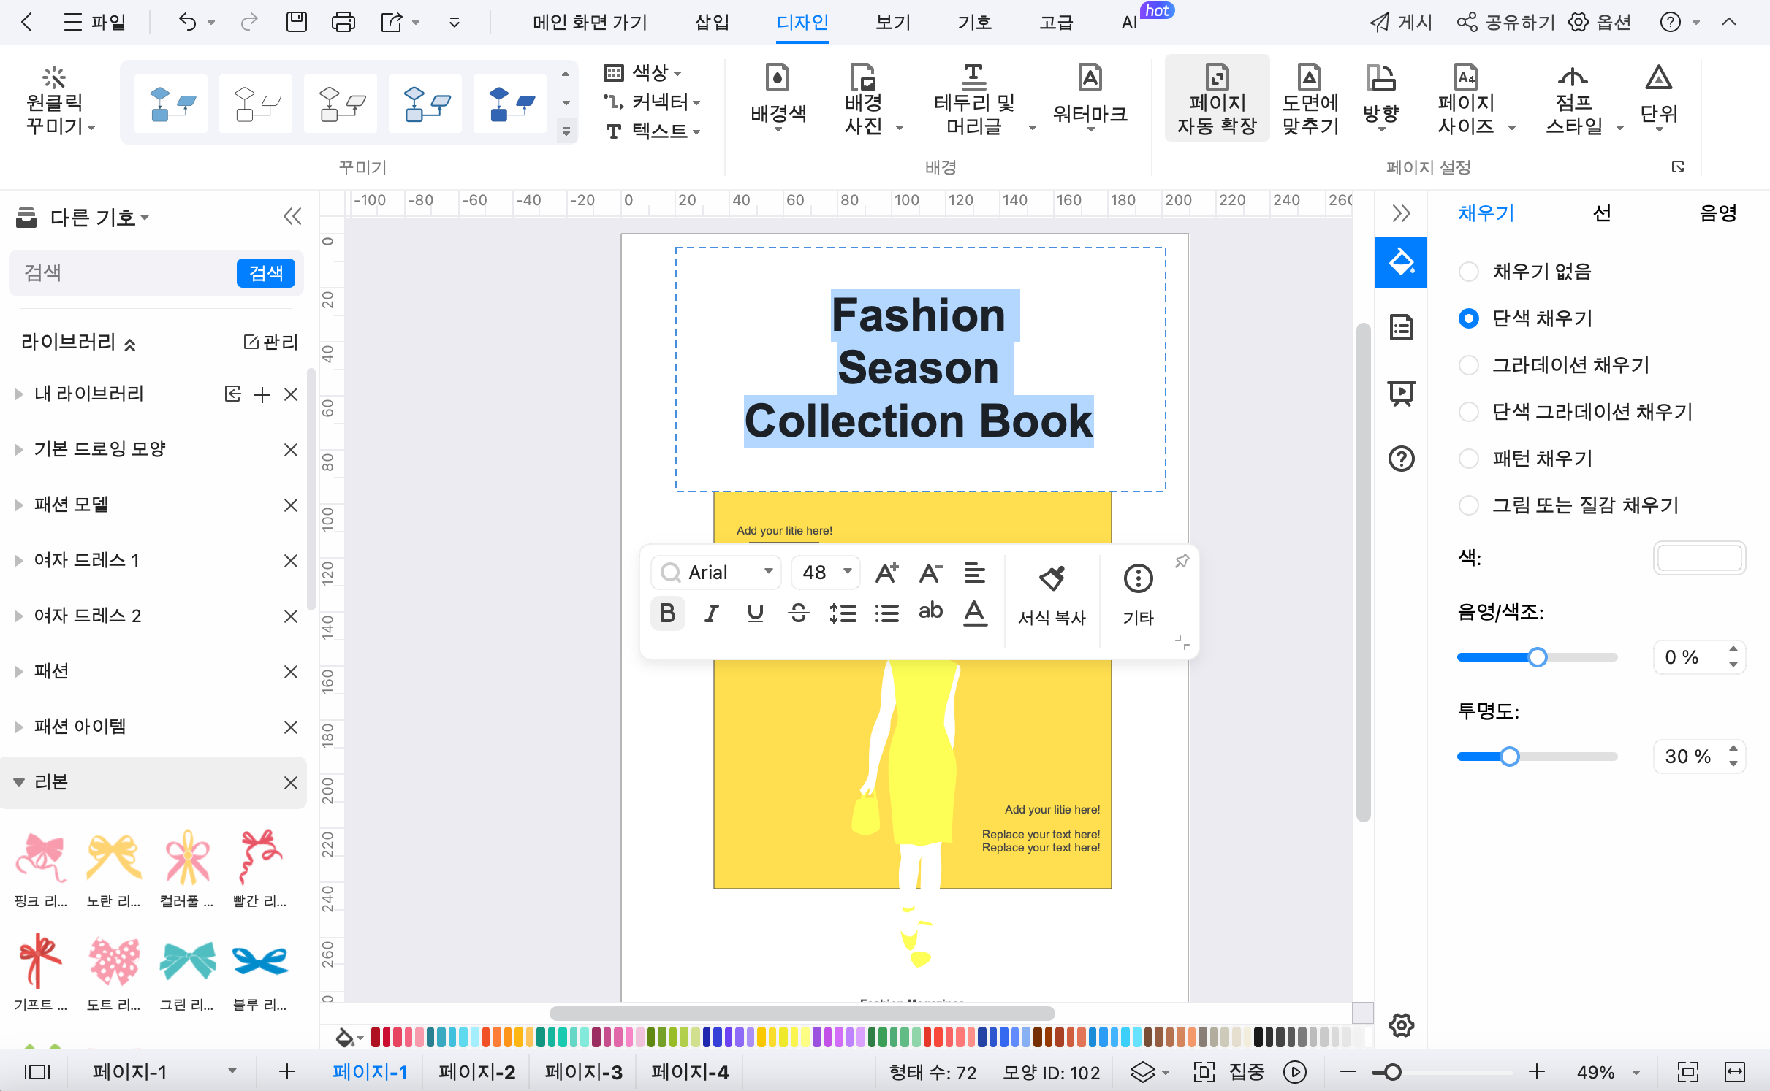1770x1091 pixels.
Task: Pin the floating text toolbar
Action: click(1182, 561)
